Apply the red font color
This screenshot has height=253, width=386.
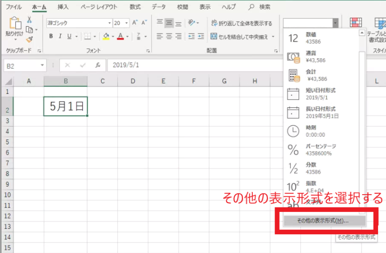[x=120, y=37]
